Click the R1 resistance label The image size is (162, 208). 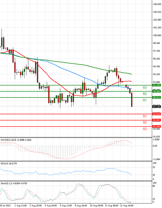[x=145, y=100]
